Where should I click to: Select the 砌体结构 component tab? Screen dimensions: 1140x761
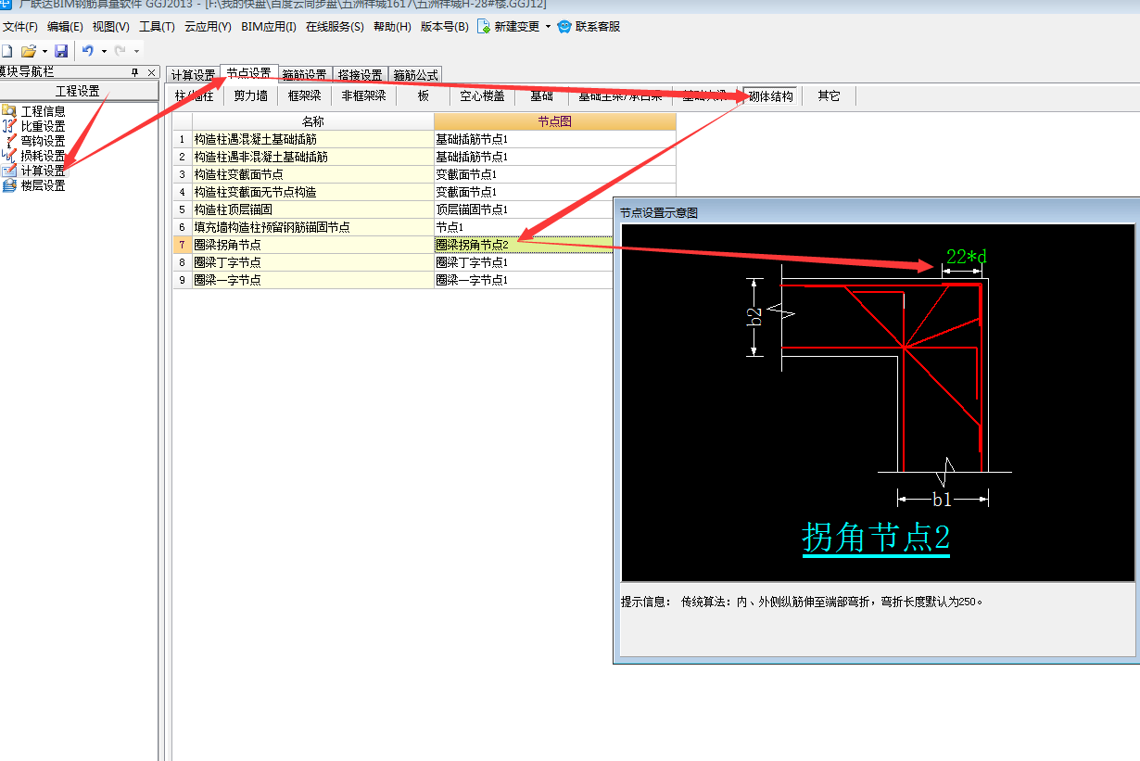click(x=770, y=95)
